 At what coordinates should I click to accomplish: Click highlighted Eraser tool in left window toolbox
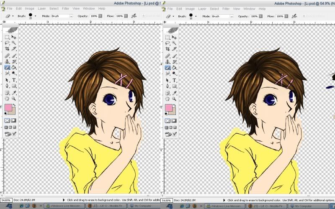[x=7, y=67]
